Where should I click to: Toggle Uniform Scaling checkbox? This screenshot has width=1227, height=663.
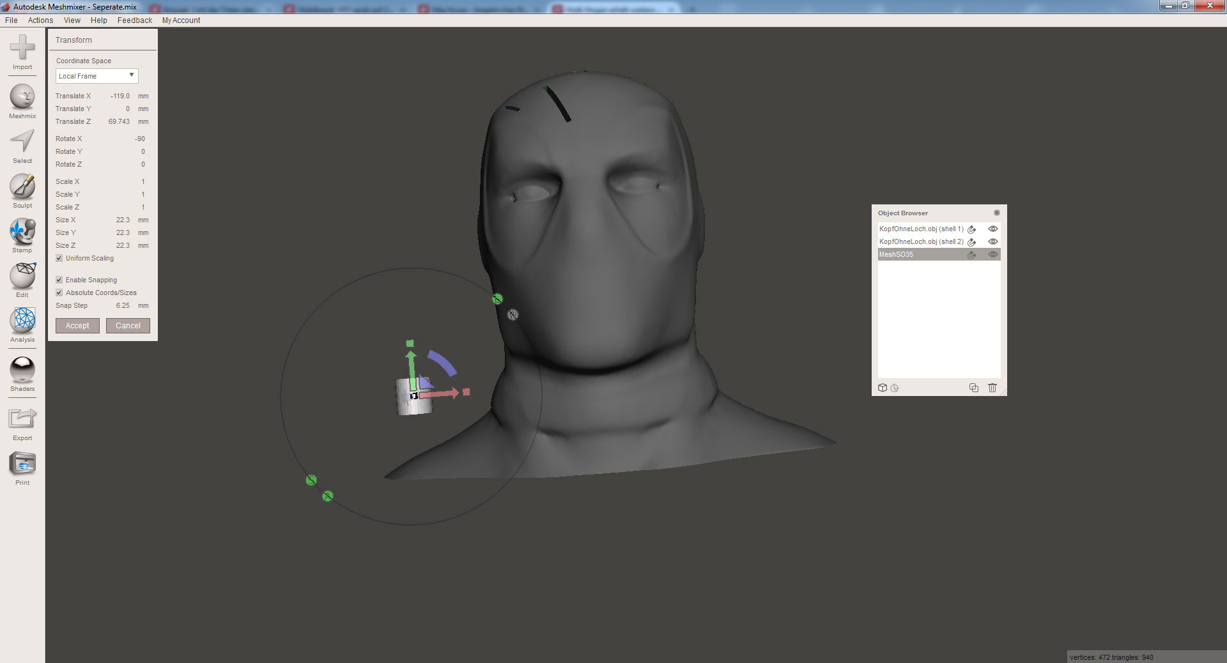(x=59, y=258)
